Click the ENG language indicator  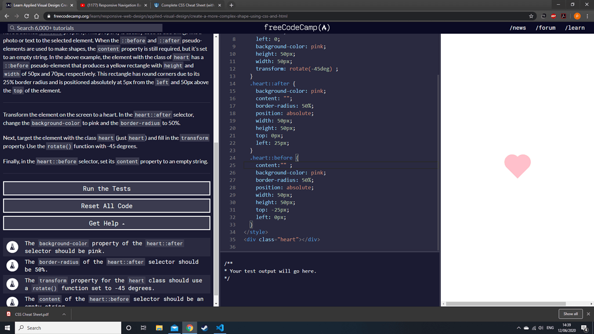550,328
